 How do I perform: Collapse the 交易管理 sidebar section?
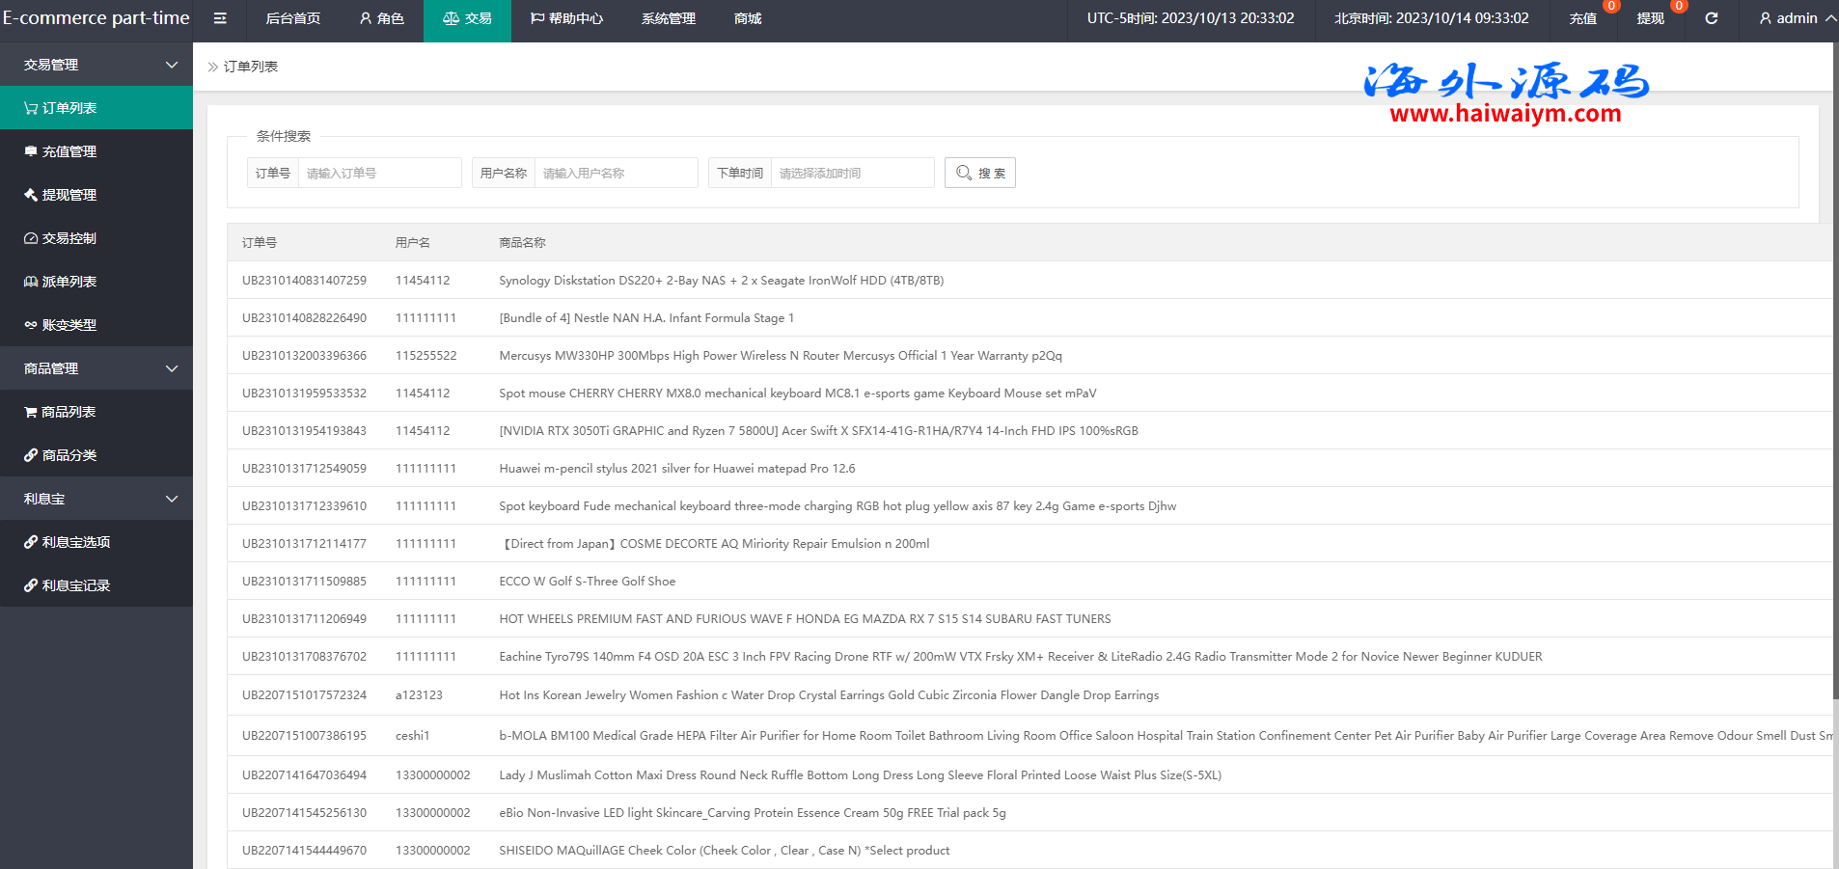click(172, 65)
